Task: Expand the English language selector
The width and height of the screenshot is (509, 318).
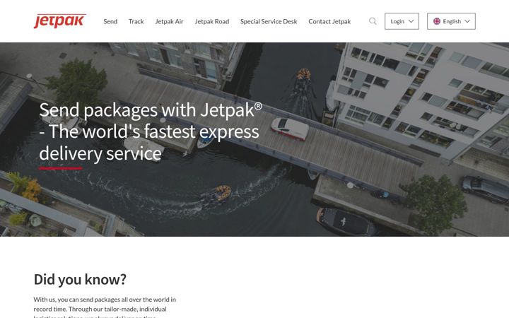Action: pyautogui.click(x=451, y=21)
